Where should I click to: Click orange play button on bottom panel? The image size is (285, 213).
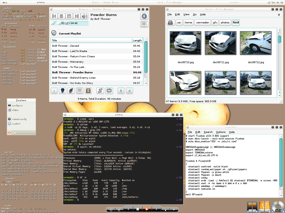[x=147, y=209]
